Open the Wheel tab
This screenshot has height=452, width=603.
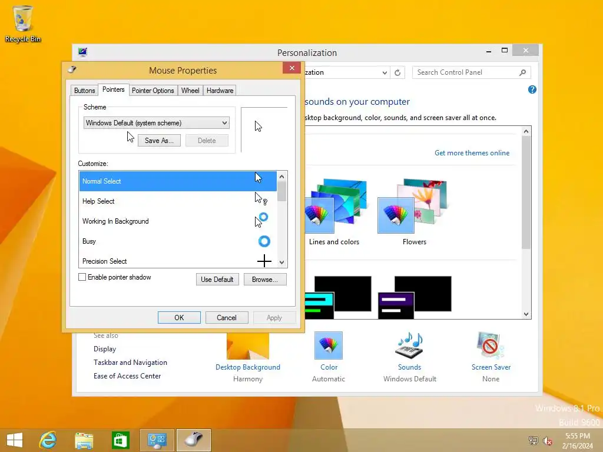(x=190, y=90)
